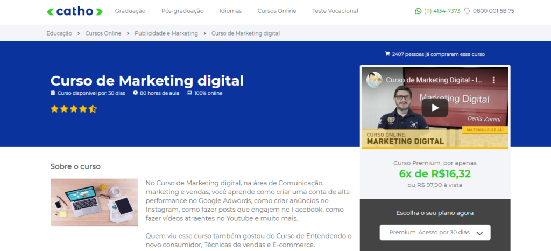Click the Curso de Marketing digital breadcrumb
Viewport: 551px width, 251px height.
(x=245, y=33)
